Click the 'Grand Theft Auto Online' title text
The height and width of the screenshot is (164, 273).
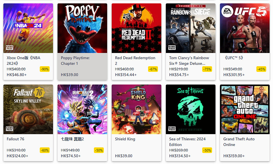coord(239,142)
